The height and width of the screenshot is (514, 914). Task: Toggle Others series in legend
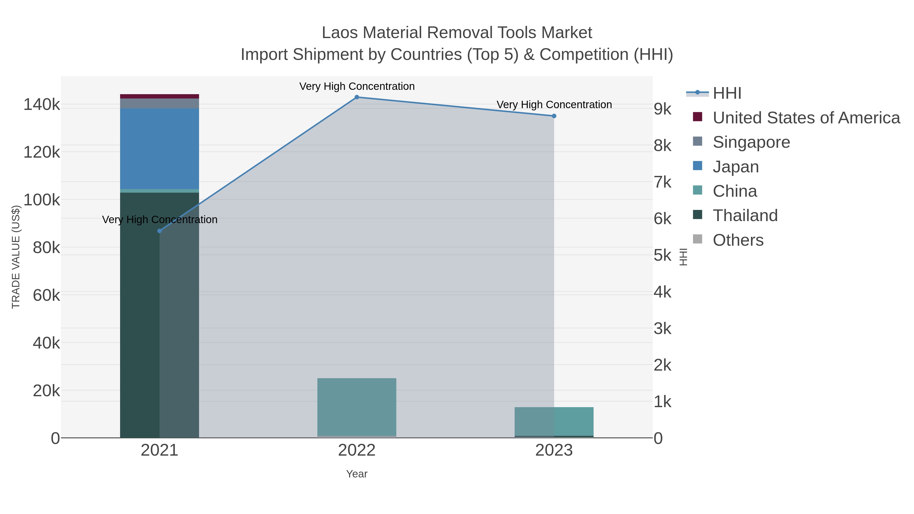pyautogui.click(x=728, y=240)
